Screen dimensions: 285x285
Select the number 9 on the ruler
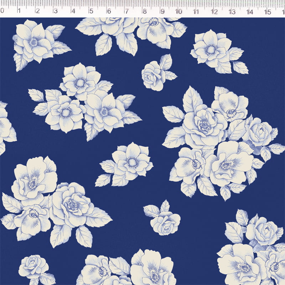click(163, 11)
